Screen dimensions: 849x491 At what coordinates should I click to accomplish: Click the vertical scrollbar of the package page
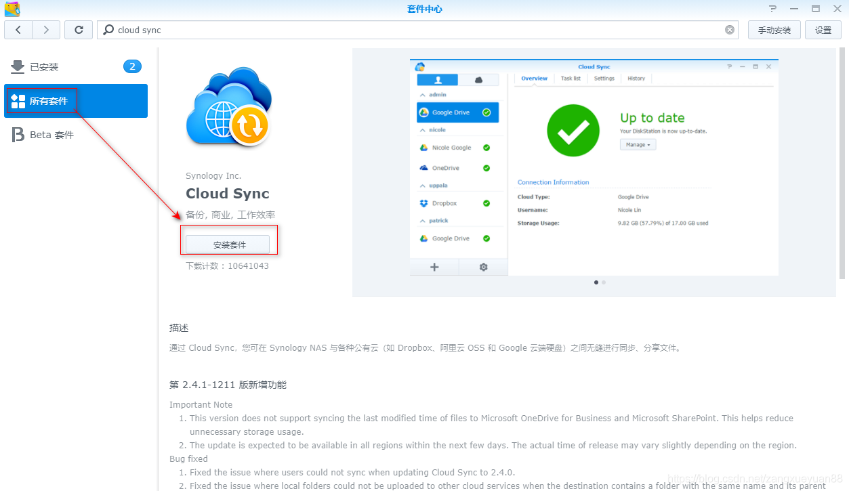click(x=842, y=164)
